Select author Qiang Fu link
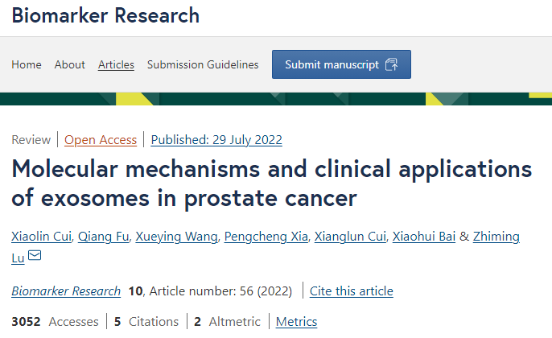 [x=104, y=237]
